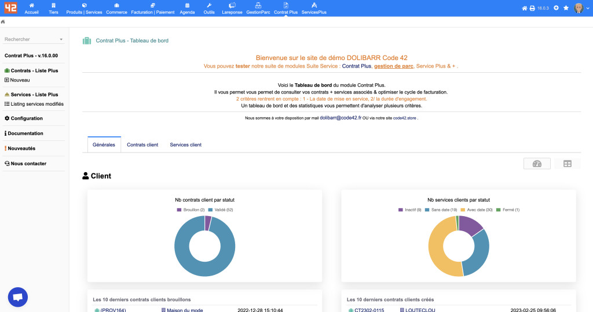Open the Agenda menu
Image resolution: width=593 pixels, height=312 pixels.
tap(187, 8)
